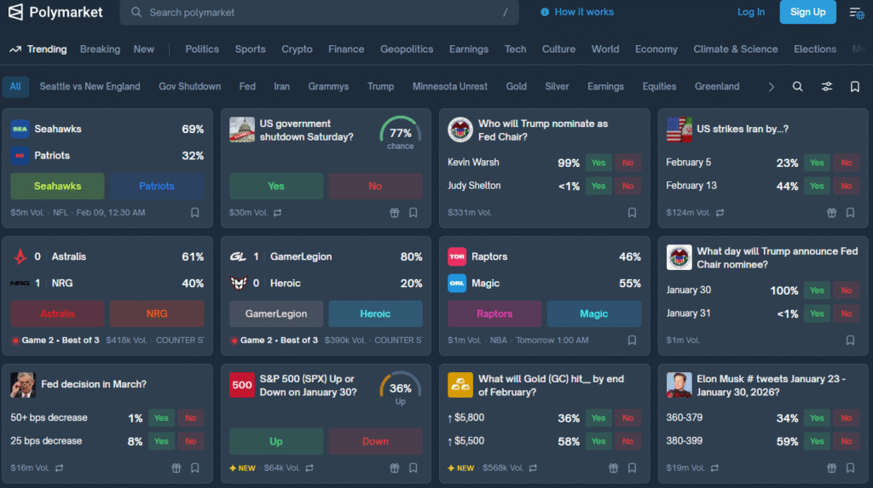Screen dimensions: 873x488
Task: Choose Down on S&P 500 market
Action: point(375,441)
